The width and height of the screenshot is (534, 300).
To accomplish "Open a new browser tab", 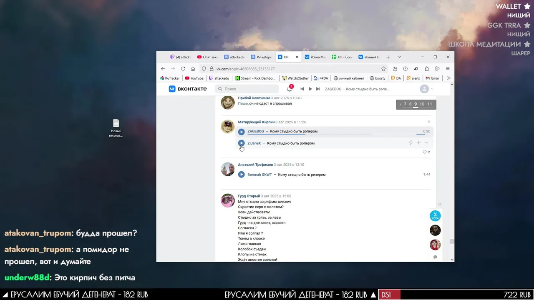I will click(388, 57).
